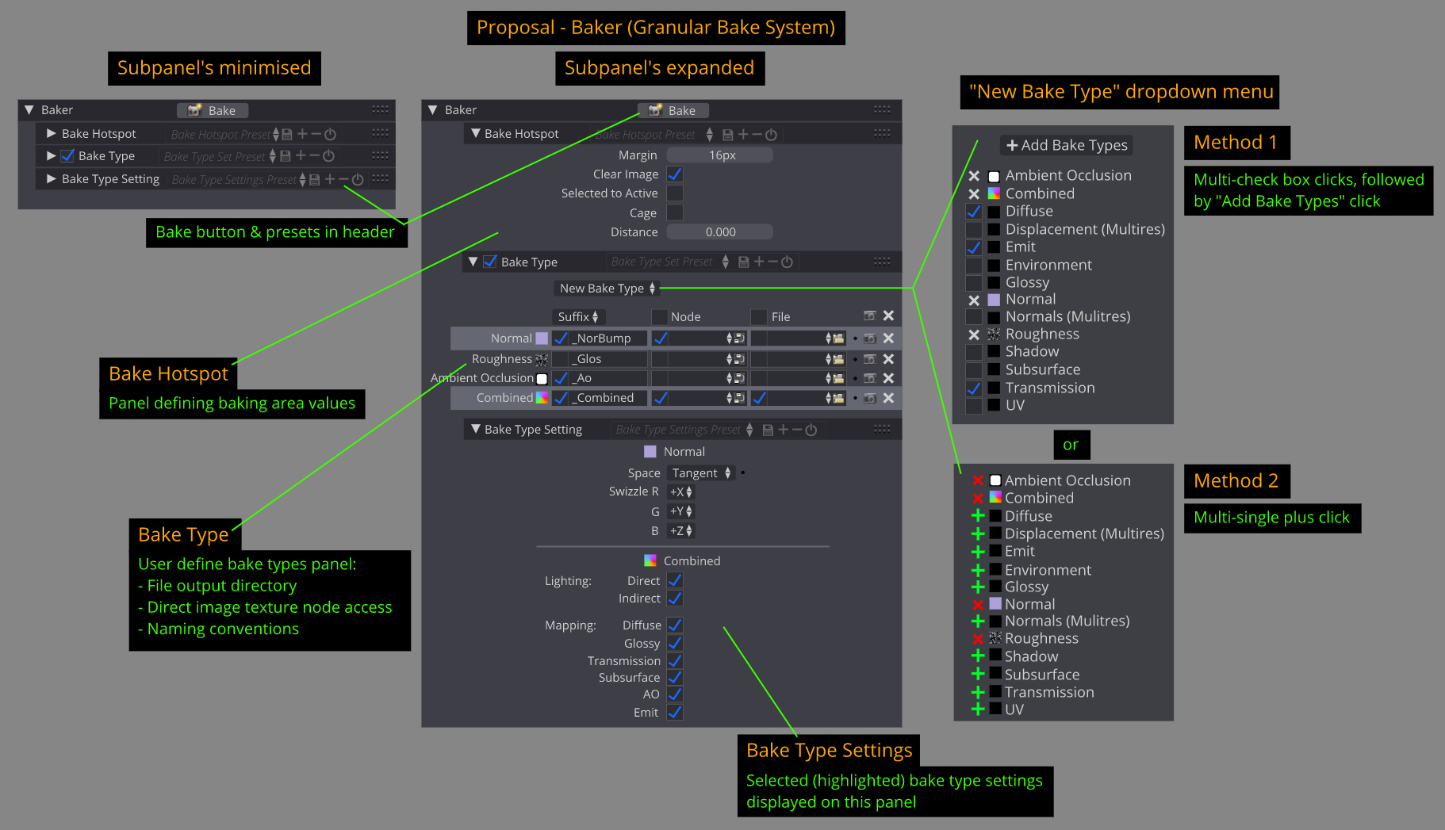The image size is (1445, 830).
Task: Collapse the Bake Type Setting subpanel
Action: pyautogui.click(x=476, y=429)
